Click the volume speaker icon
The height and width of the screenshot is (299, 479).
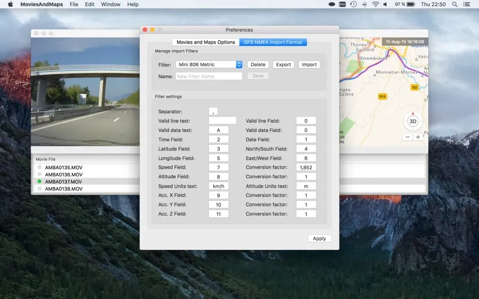[x=385, y=4]
